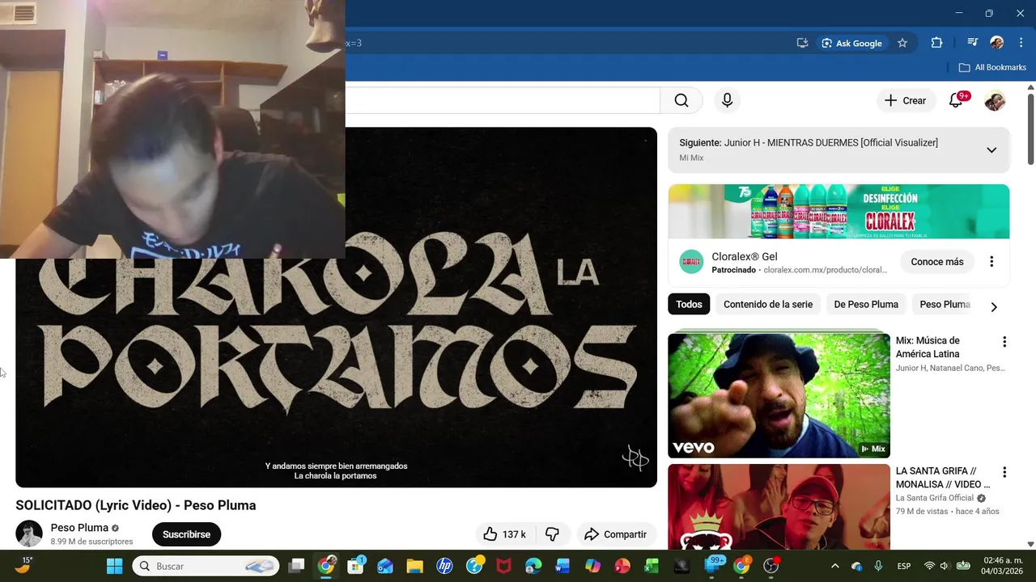
Task: Click the Cloralex banner ad image
Action: 839,211
